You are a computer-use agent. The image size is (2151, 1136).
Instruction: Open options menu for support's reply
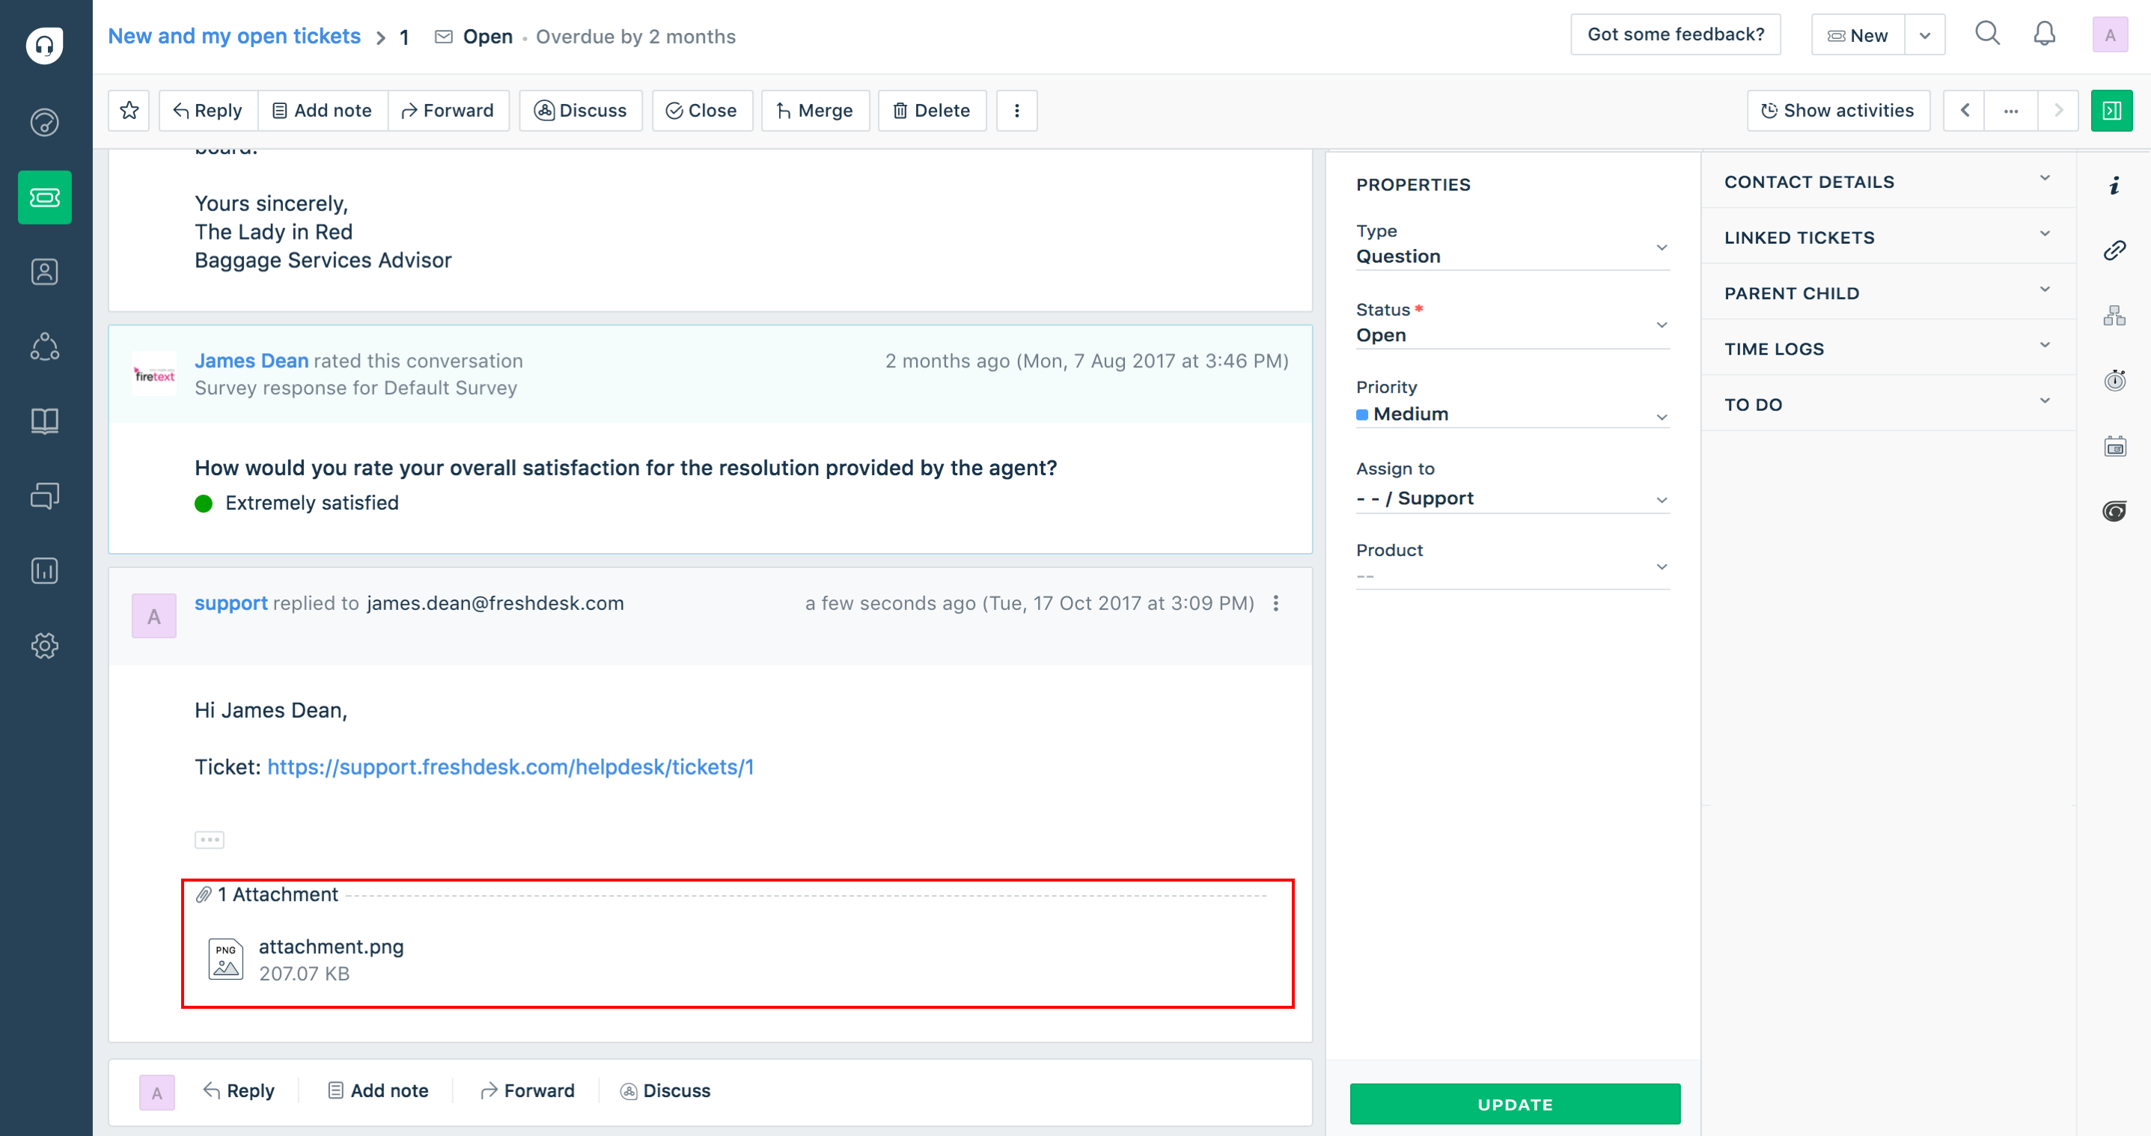1276,603
